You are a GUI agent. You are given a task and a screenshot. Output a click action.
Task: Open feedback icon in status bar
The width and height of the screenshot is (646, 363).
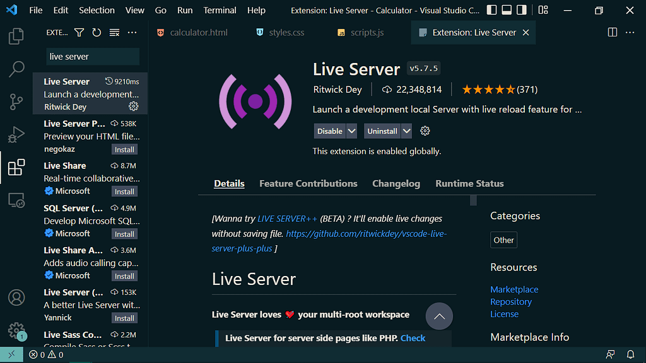[x=610, y=354]
